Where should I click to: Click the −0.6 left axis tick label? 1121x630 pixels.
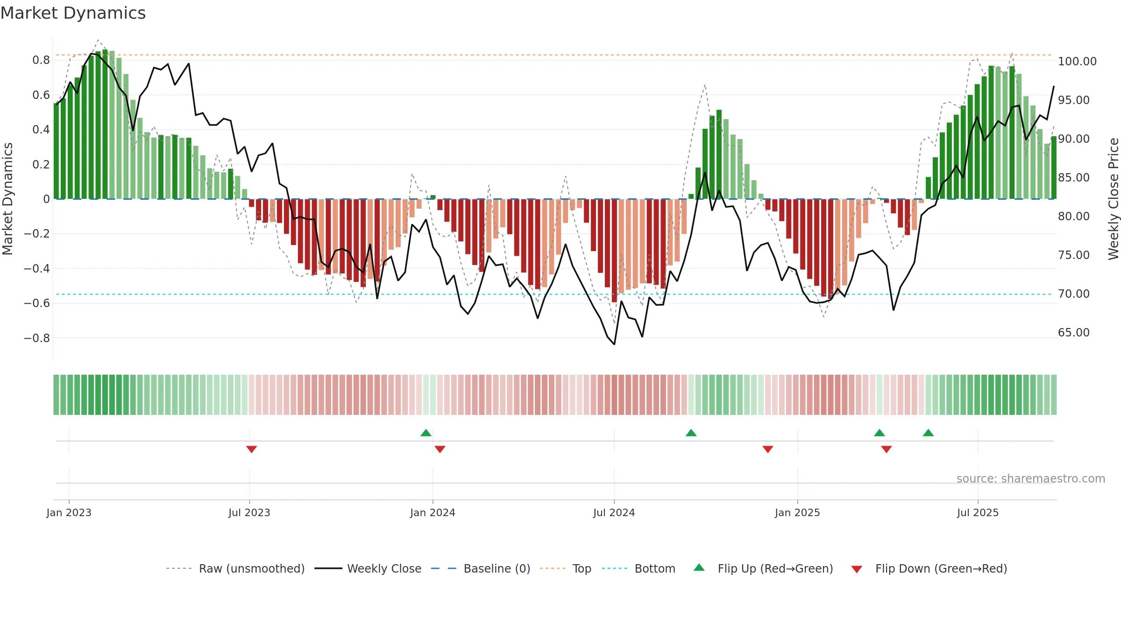[37, 303]
